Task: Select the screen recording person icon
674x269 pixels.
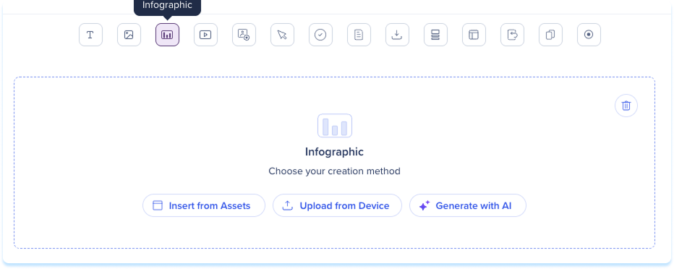Action: tap(244, 35)
